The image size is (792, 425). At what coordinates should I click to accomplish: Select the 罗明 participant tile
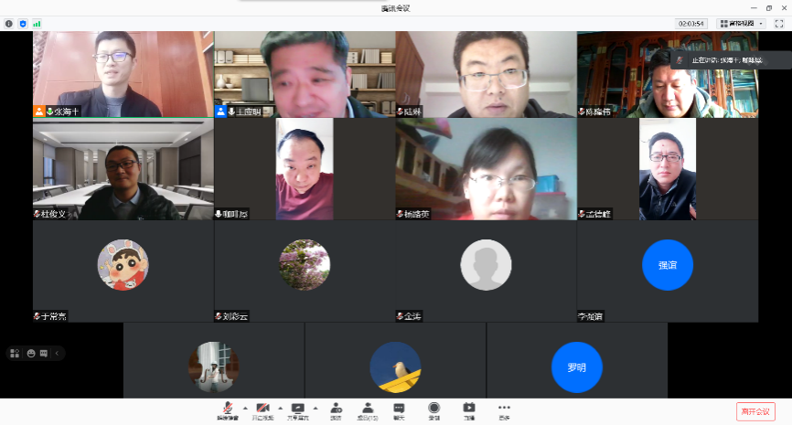coord(576,367)
